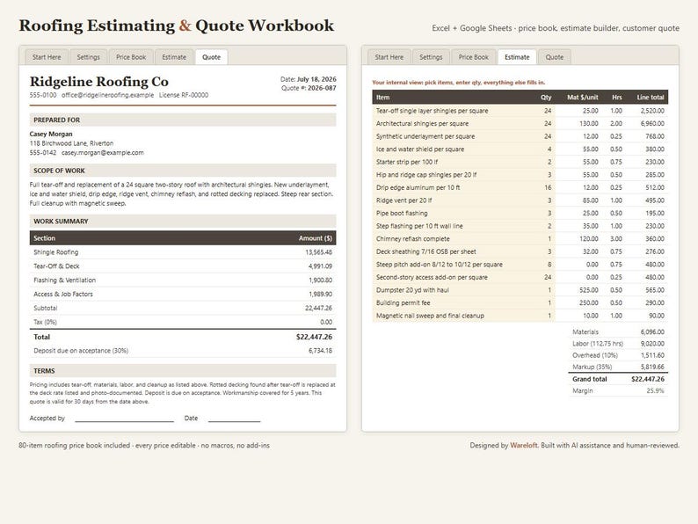Click Second-story access add-on per square
The height and width of the screenshot is (524, 698).
click(x=432, y=277)
